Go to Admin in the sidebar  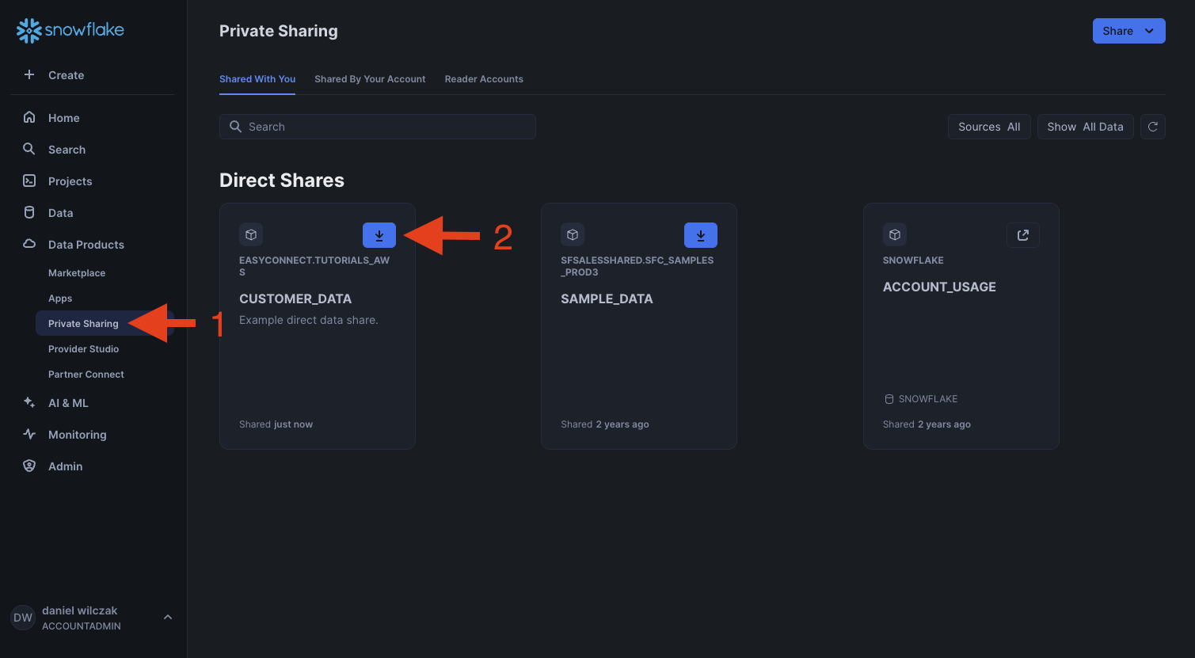pos(65,466)
